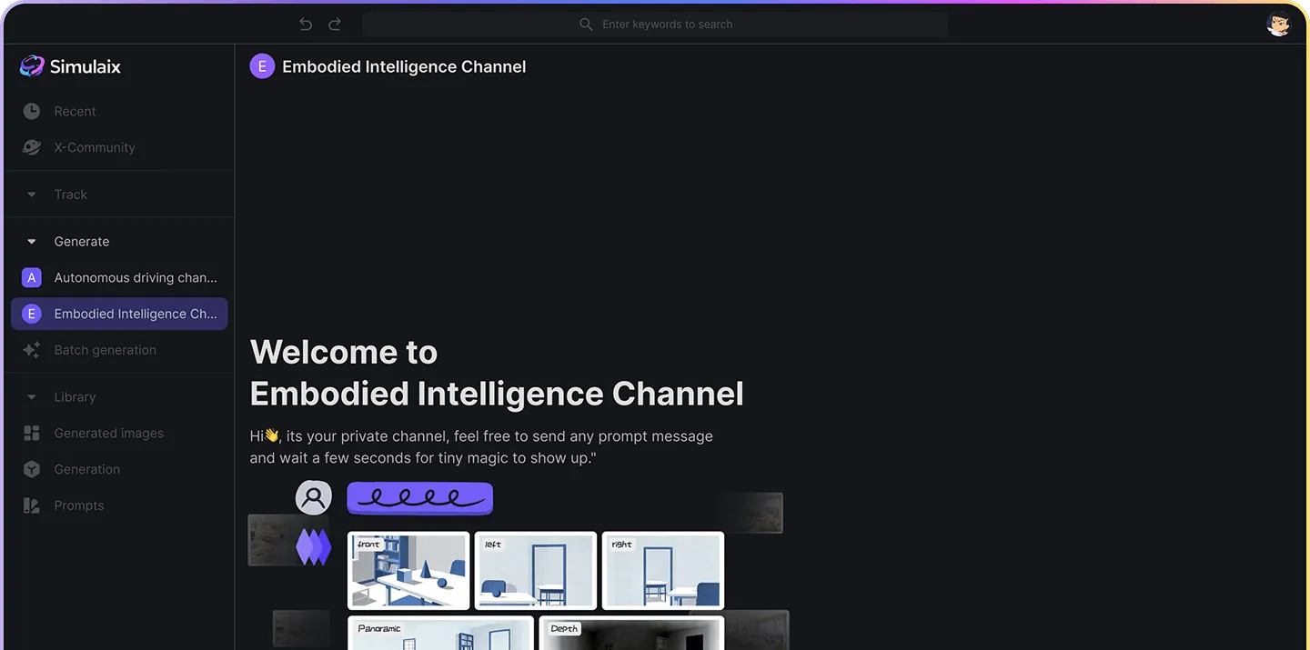Click the Autonomous driving channel avatar icon

pos(30,276)
